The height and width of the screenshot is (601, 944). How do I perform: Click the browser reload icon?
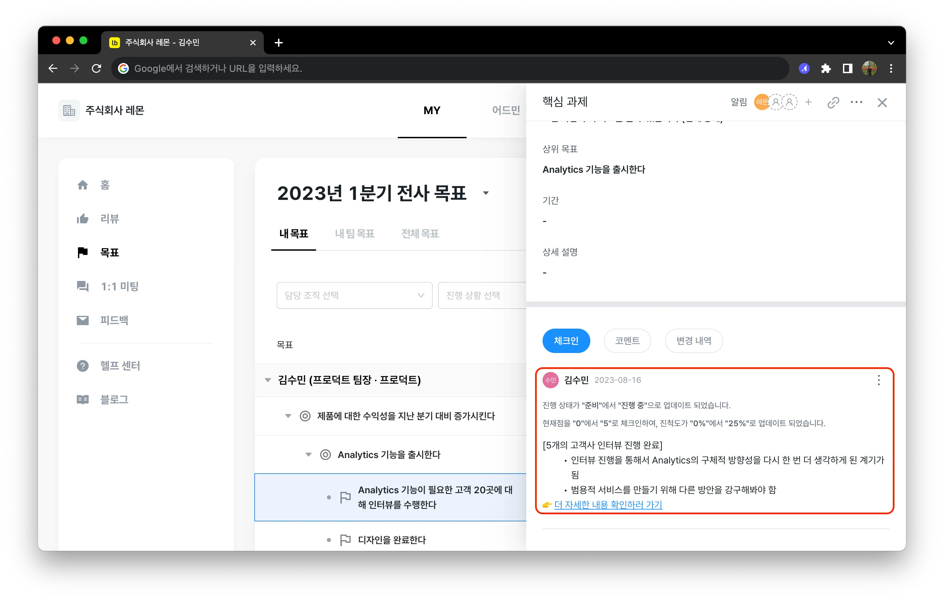(x=96, y=68)
